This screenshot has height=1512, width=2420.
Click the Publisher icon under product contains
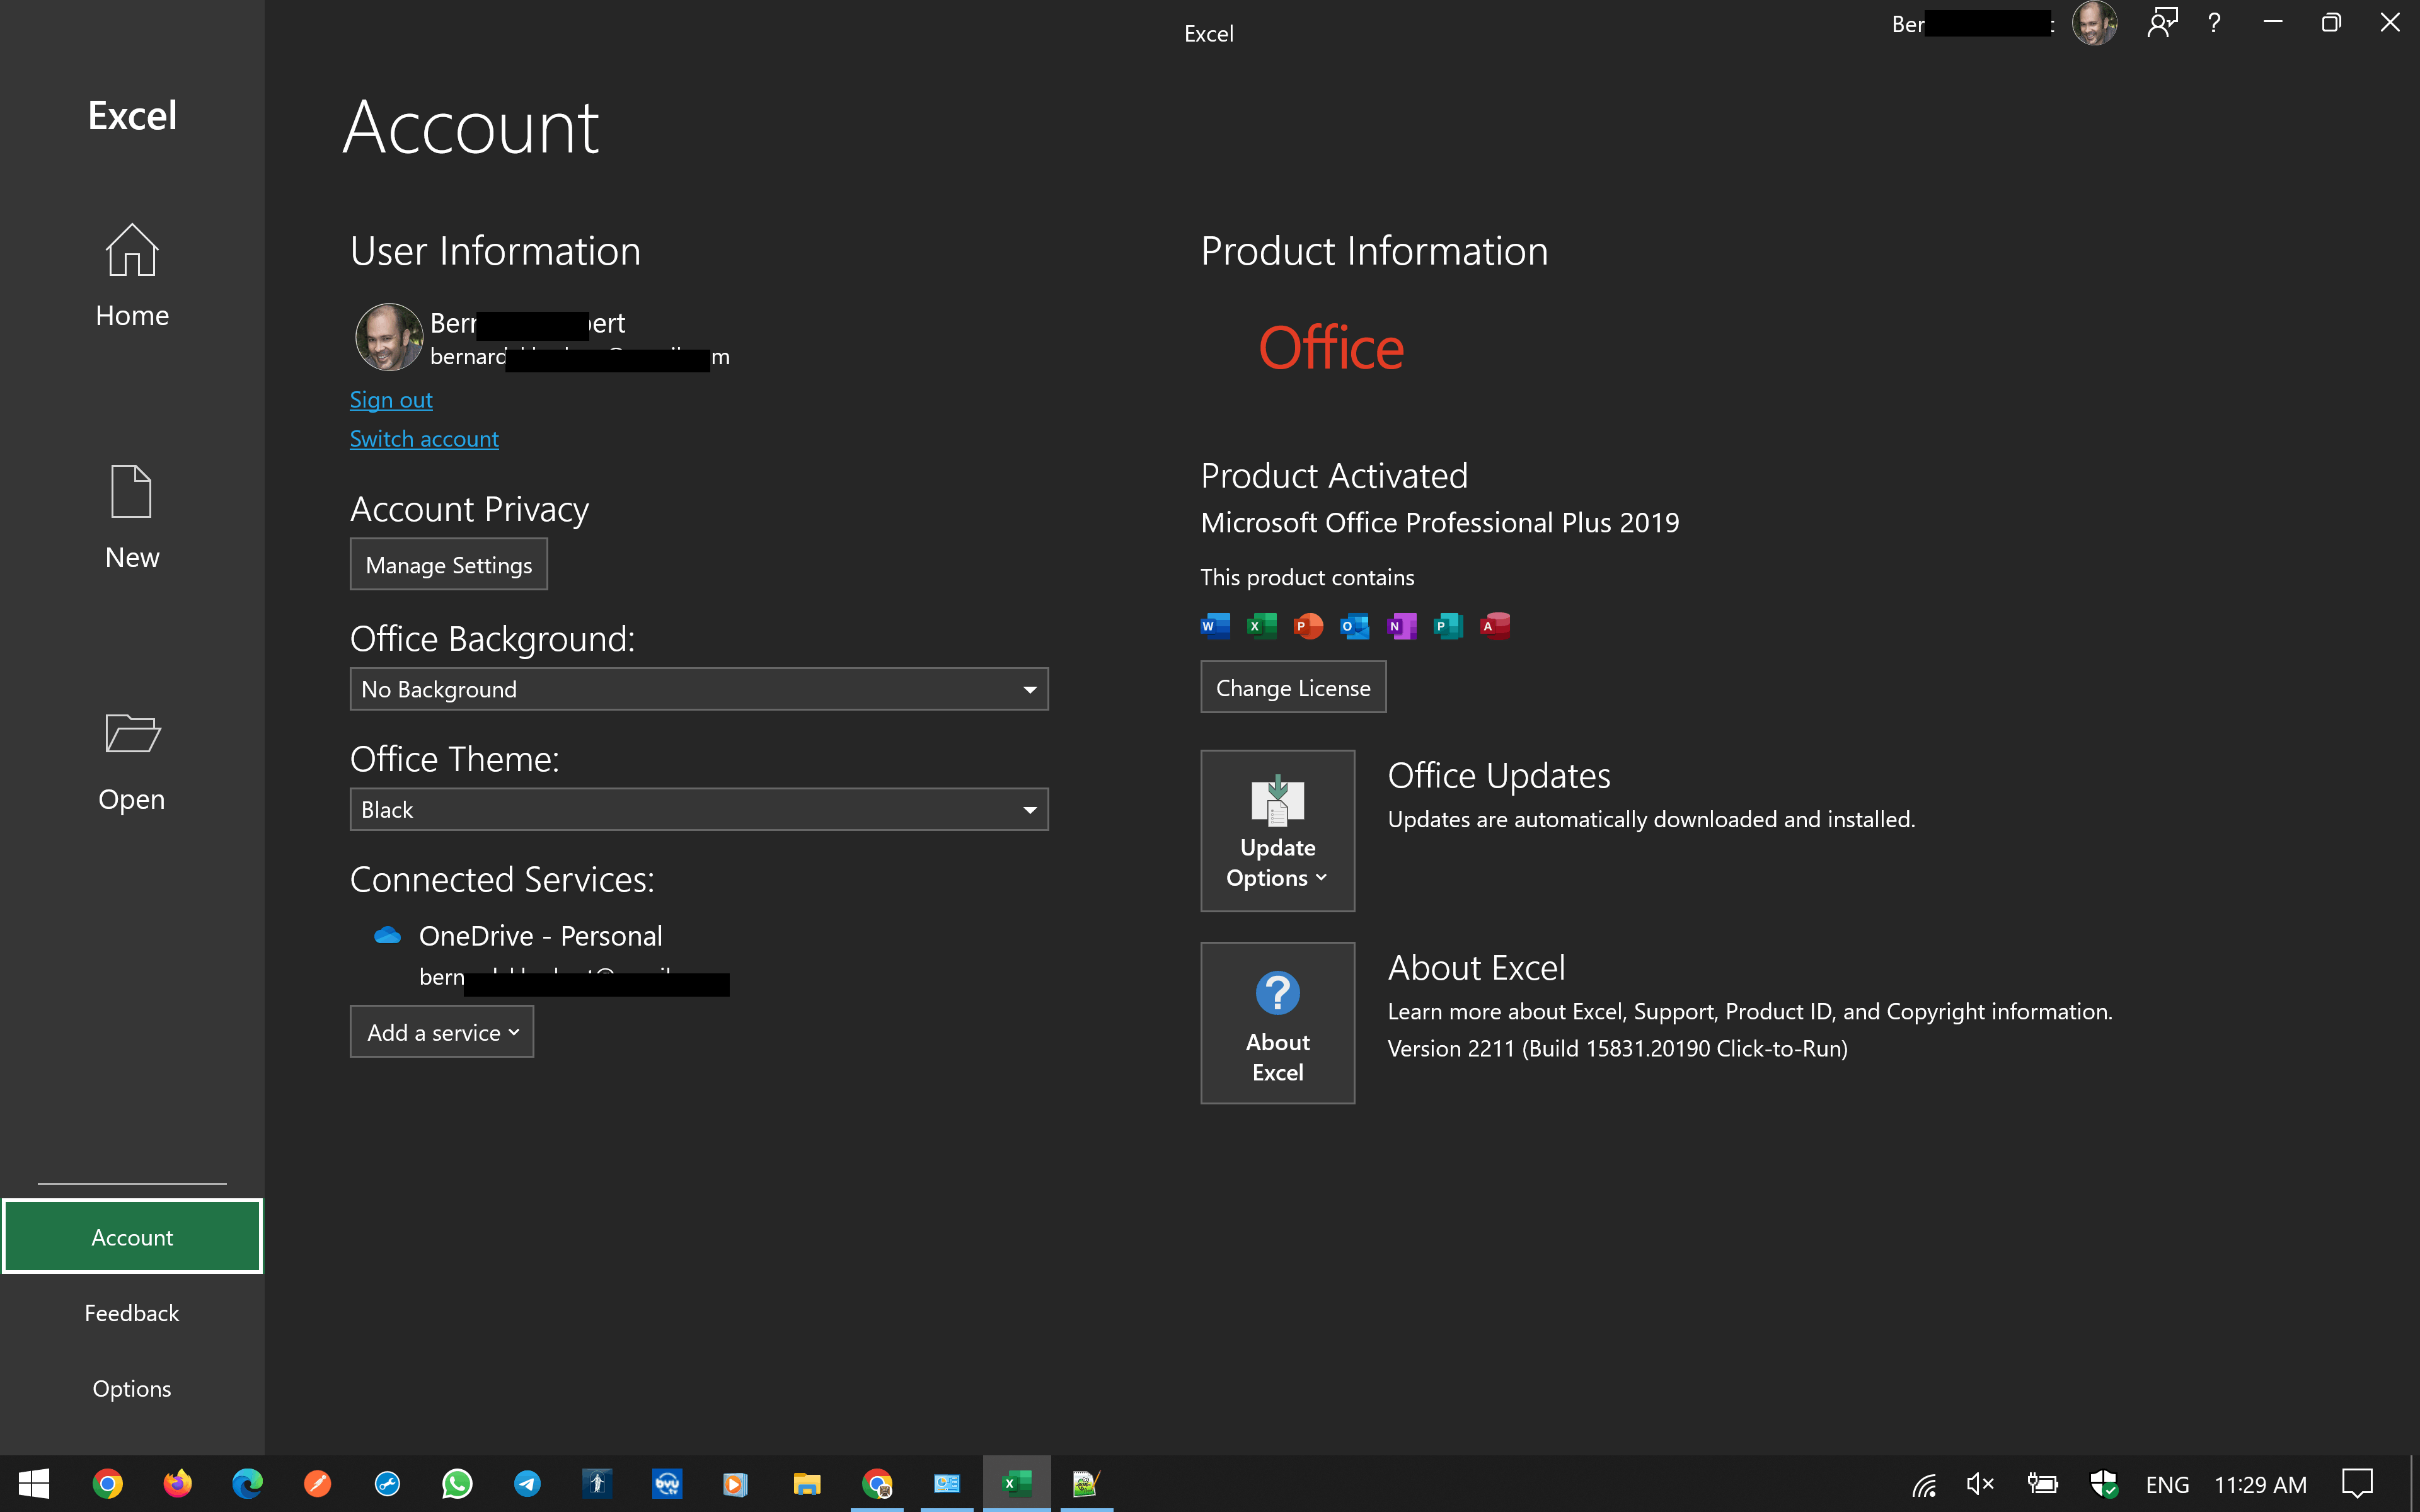pyautogui.click(x=1448, y=626)
